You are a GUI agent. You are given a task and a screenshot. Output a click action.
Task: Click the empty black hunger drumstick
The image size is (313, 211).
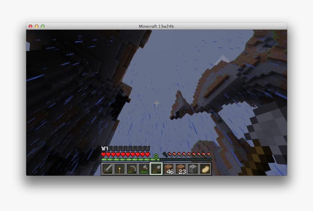click(x=165, y=154)
